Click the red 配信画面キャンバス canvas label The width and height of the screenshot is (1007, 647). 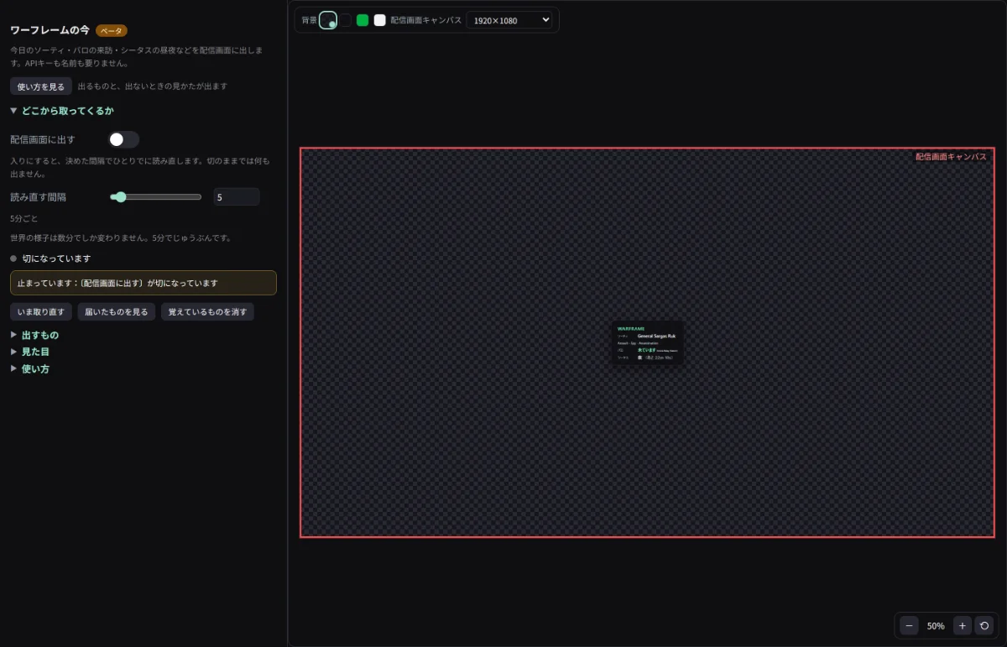click(x=951, y=157)
